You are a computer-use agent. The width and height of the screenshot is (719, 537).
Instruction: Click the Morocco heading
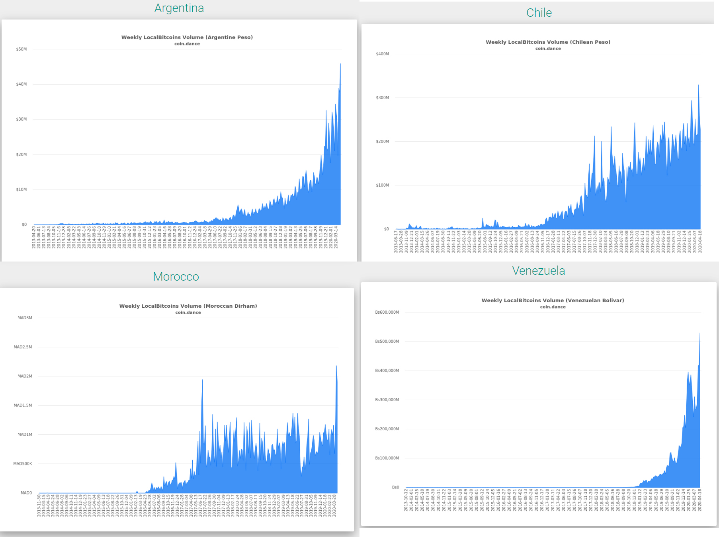coord(176,277)
